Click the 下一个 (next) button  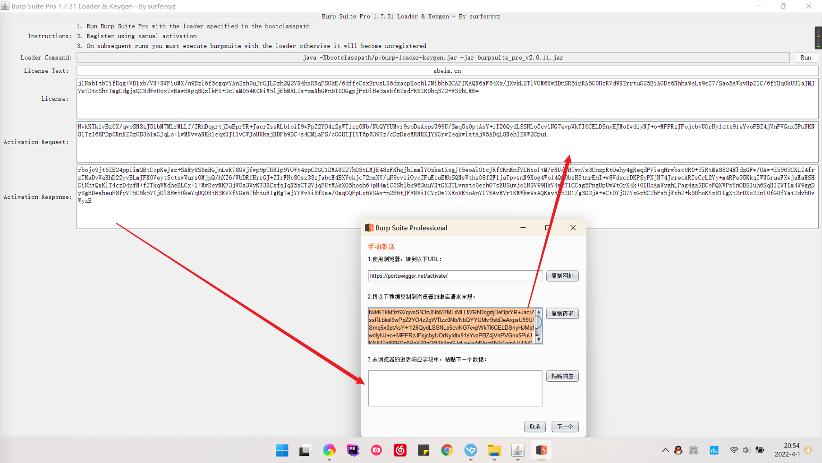tap(565, 427)
